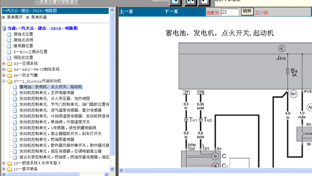Click tree panel horizontal scroll right arrow

tap(107, 174)
